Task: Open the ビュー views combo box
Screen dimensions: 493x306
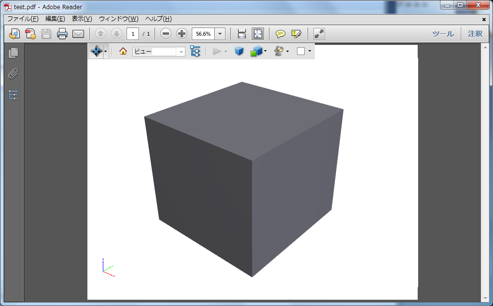Action: (x=159, y=52)
